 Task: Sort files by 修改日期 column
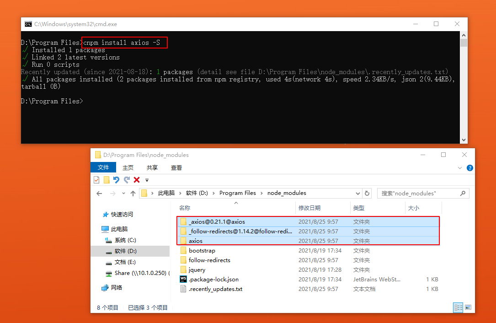tap(309, 208)
